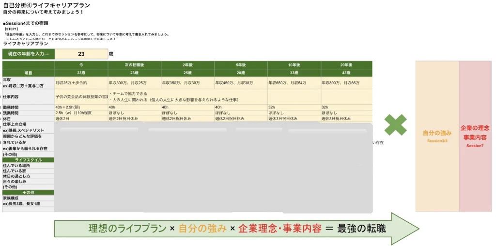The height and width of the screenshot is (246, 496).
Task: Select the 40h＋2.5h(朝) working hours cell
Action: coord(81,108)
